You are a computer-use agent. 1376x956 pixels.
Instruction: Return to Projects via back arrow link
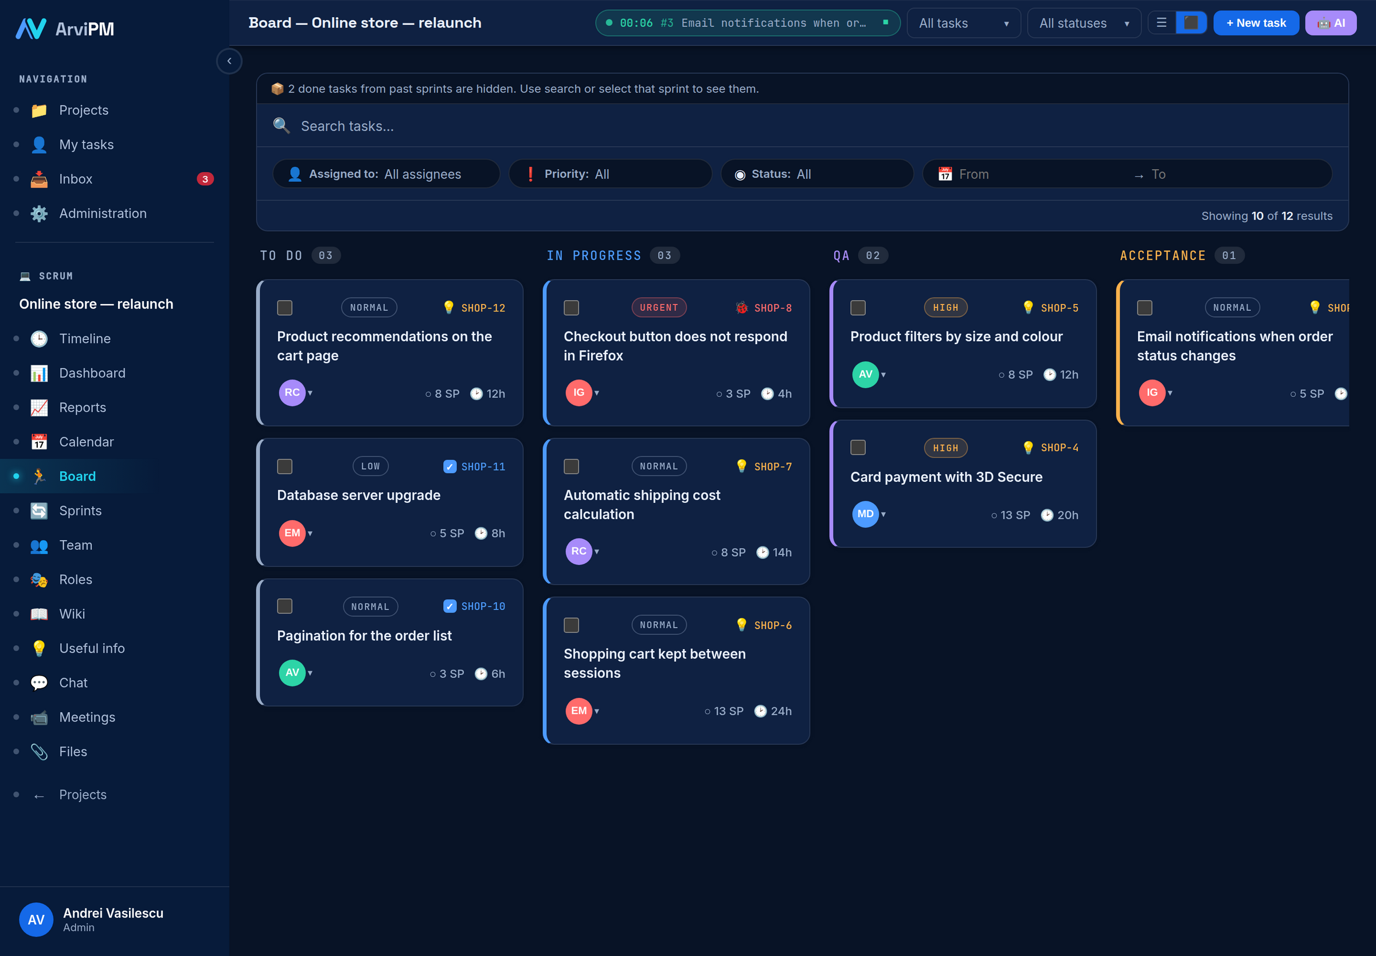(x=115, y=795)
